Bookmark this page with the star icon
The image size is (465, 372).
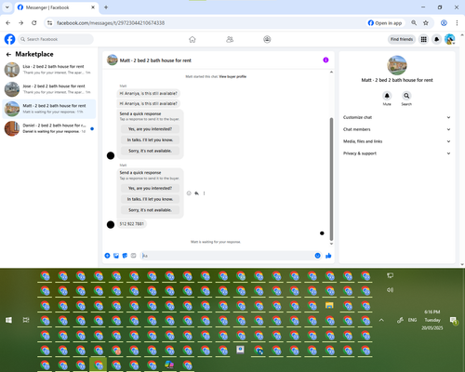(x=426, y=23)
